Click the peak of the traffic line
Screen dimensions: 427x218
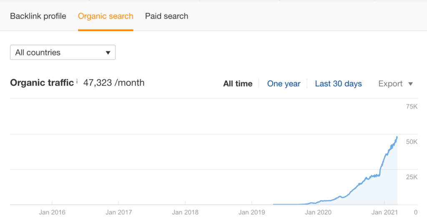click(x=397, y=137)
